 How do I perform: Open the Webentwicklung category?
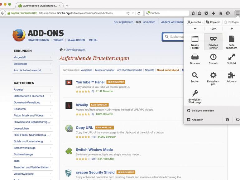point(33,174)
